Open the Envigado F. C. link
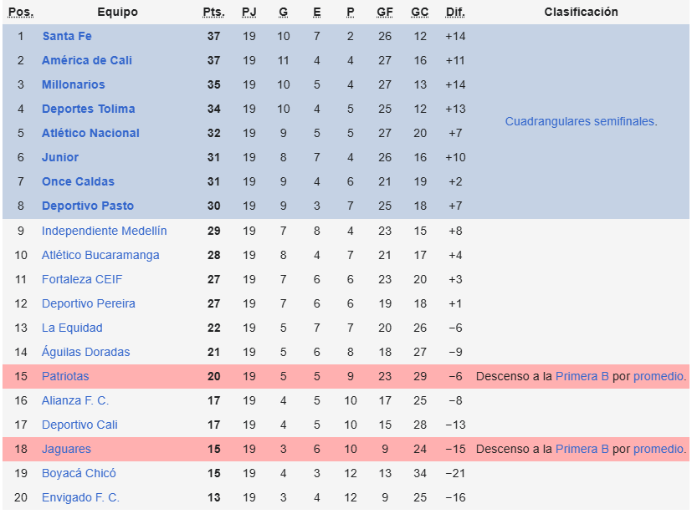 point(80,497)
